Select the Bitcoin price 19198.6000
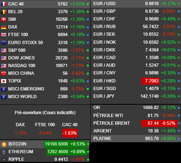The image size is (181, 163). coord(56,144)
